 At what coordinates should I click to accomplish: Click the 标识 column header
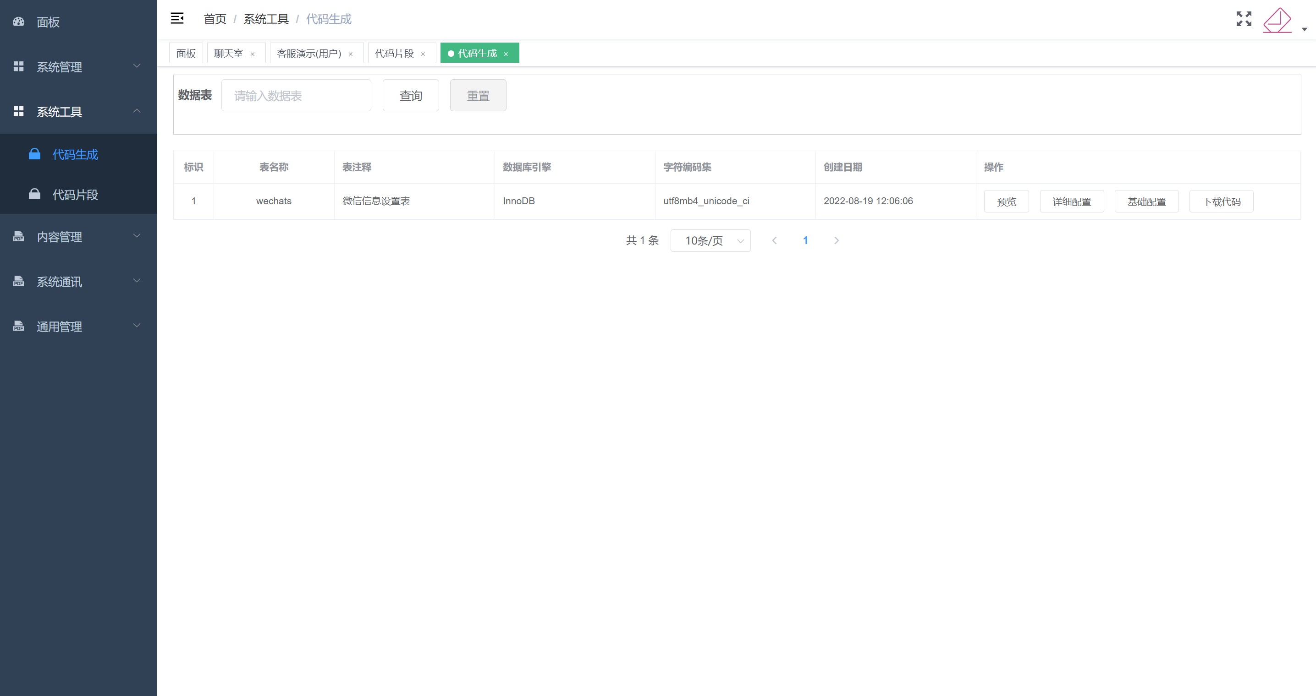pyautogui.click(x=193, y=168)
